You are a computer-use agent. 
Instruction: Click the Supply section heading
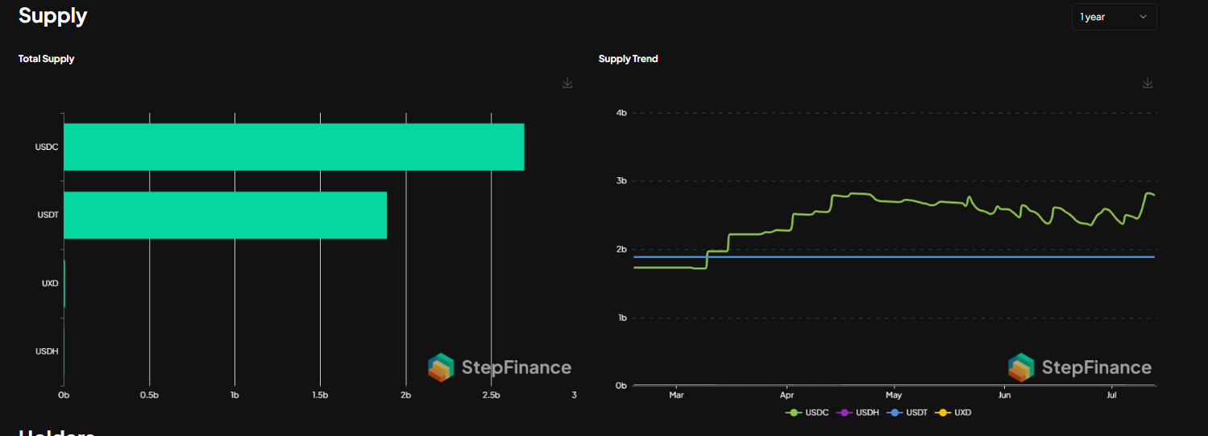coord(52,15)
